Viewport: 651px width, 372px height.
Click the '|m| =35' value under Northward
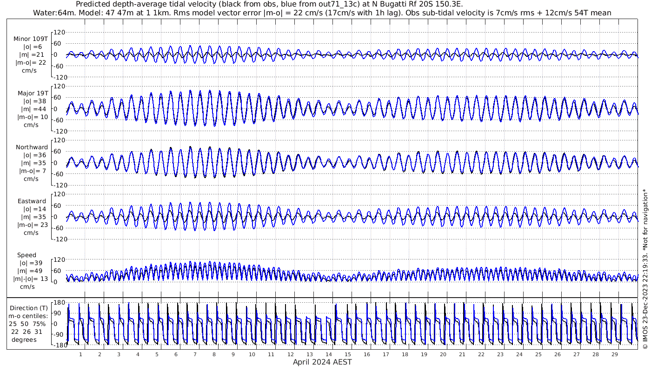point(33,163)
